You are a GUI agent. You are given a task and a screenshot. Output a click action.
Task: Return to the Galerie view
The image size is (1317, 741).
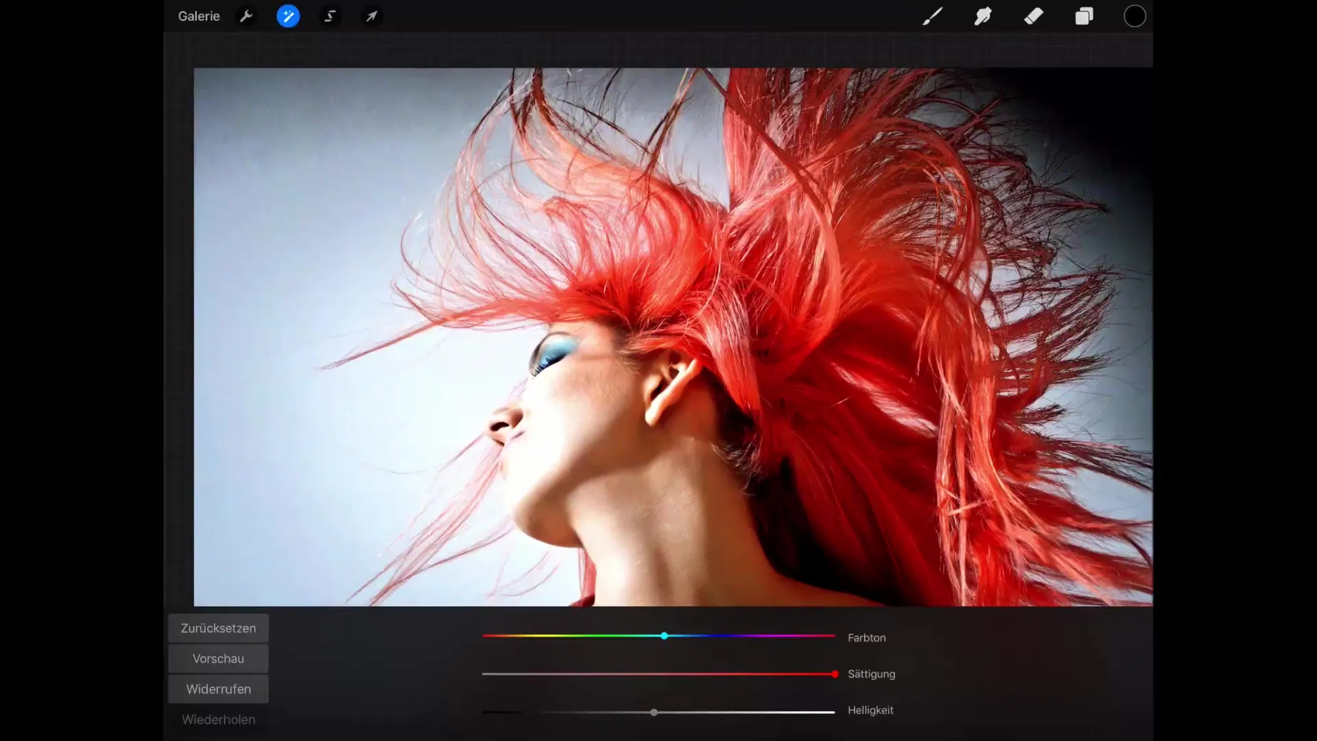[199, 16]
